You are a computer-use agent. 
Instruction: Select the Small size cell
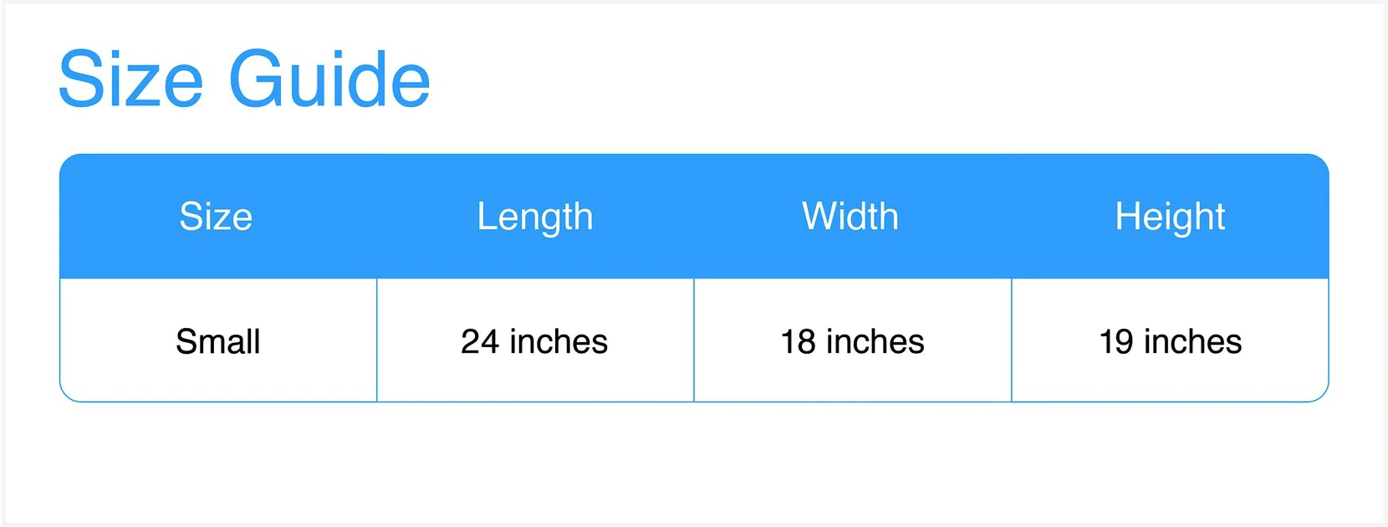218,341
